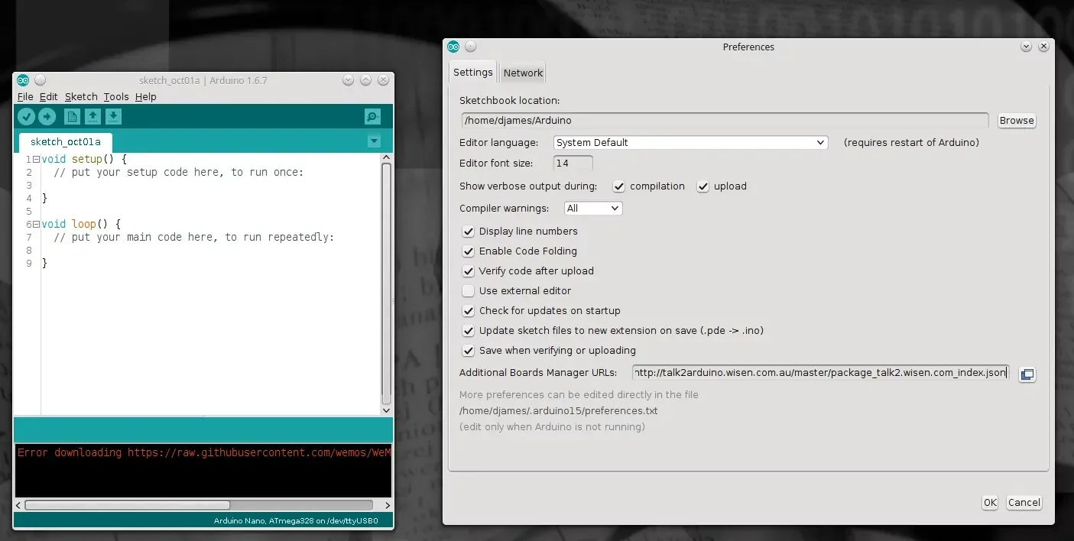
Task: Uncheck verbose output during compilation
Action: pyautogui.click(x=619, y=186)
